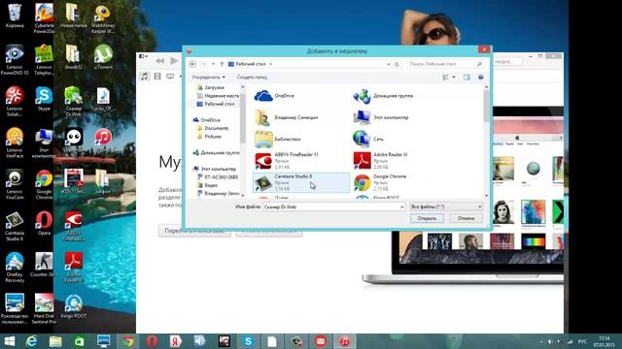Open view options dropdown arrow in dialog
Screen dimensions: 622x349
(454, 78)
